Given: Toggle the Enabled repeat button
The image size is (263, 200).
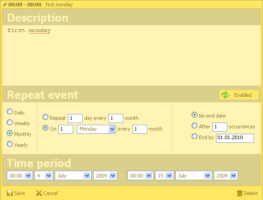Looking at the screenshot, I should [x=239, y=95].
